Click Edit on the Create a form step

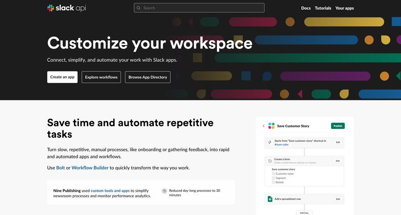pos(338,161)
